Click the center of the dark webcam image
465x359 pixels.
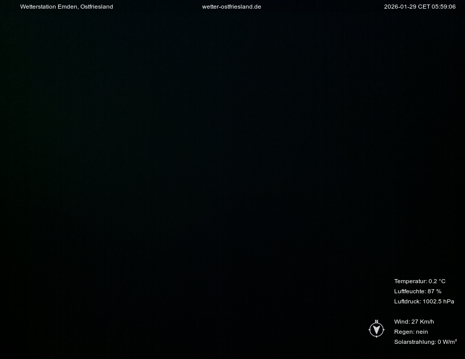(232, 179)
